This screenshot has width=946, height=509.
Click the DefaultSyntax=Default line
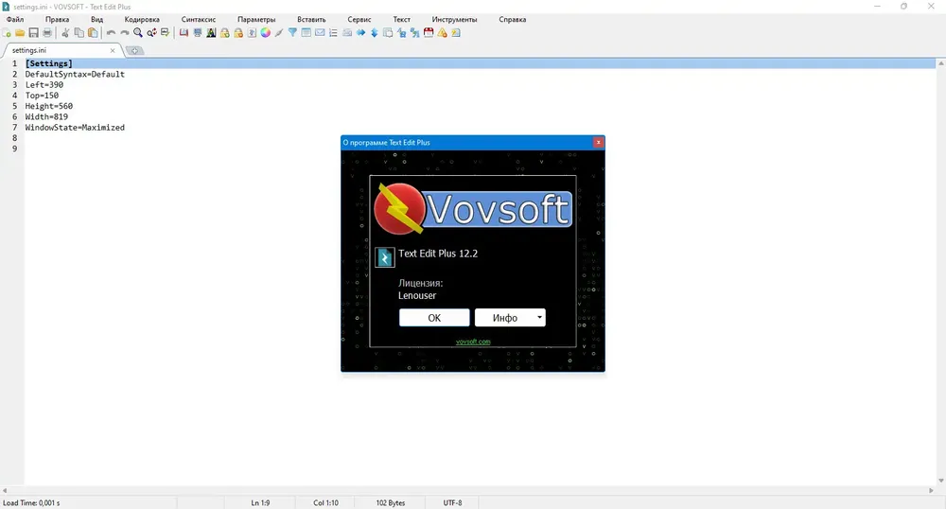tap(75, 74)
